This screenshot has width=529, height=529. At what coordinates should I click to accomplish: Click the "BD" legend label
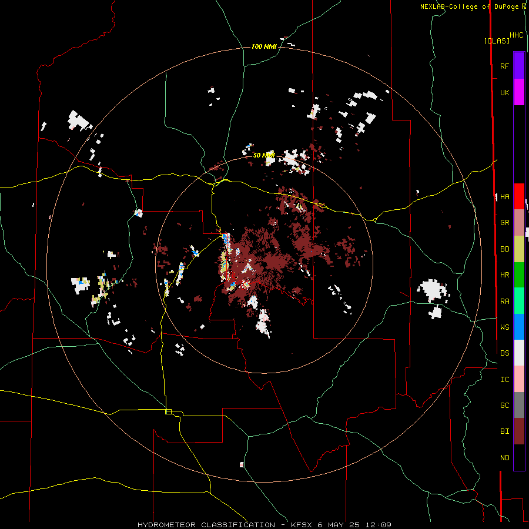point(505,249)
